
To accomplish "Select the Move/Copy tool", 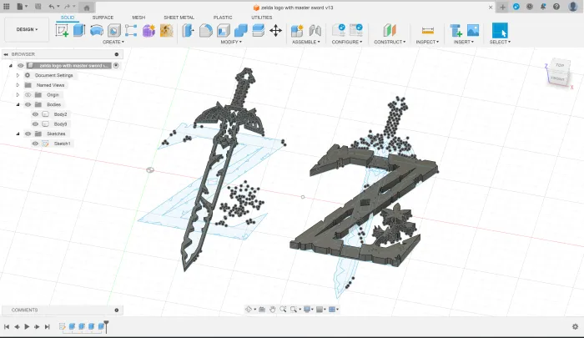I will (275, 31).
